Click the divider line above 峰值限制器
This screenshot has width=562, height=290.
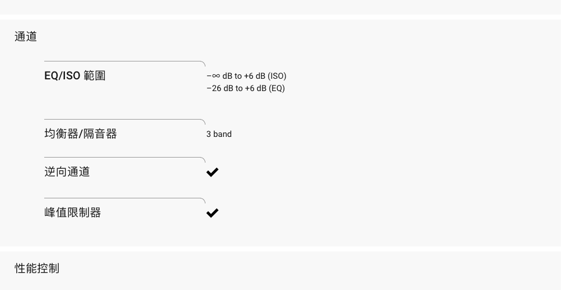(125, 198)
